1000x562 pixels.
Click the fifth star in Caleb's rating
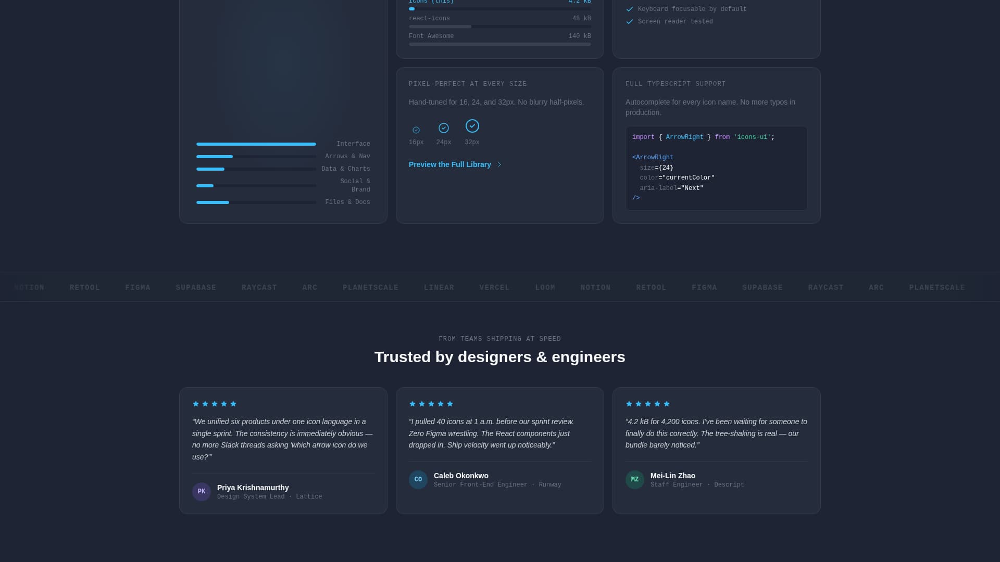point(450,404)
